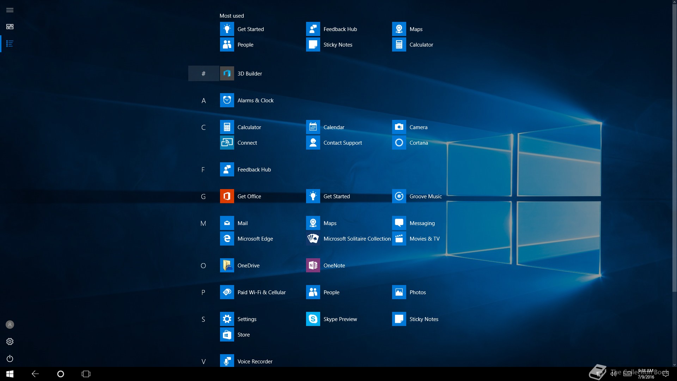Launch Cortana from the app list

pos(410,143)
